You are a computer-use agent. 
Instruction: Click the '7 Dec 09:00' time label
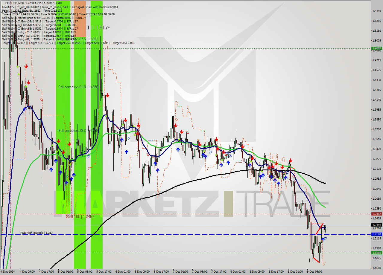pos(200,272)
